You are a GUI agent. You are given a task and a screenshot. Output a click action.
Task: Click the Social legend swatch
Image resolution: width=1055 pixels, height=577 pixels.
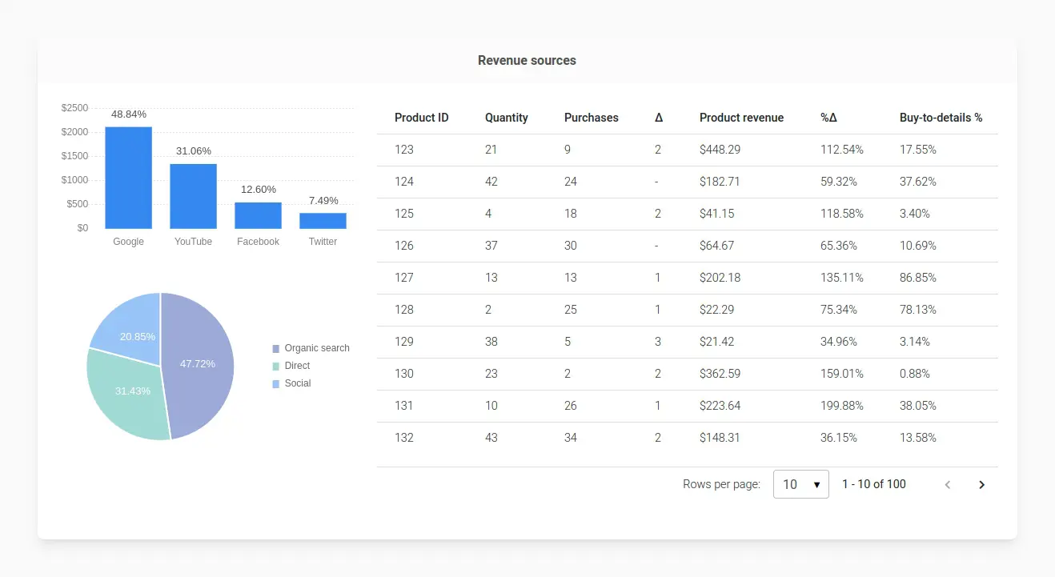click(276, 384)
